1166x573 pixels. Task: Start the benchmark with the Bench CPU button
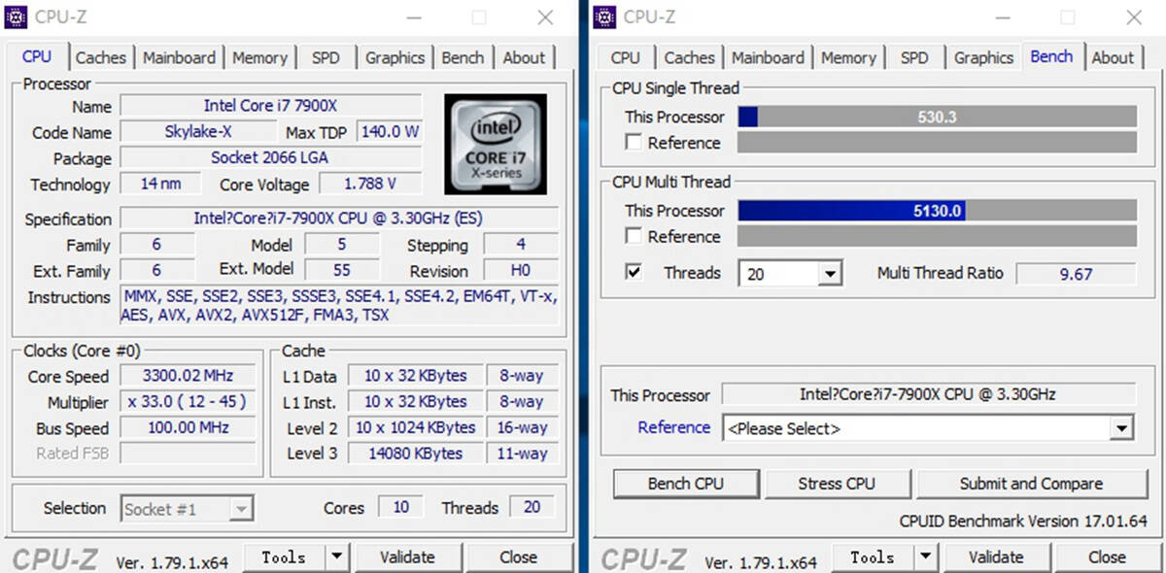tap(688, 484)
